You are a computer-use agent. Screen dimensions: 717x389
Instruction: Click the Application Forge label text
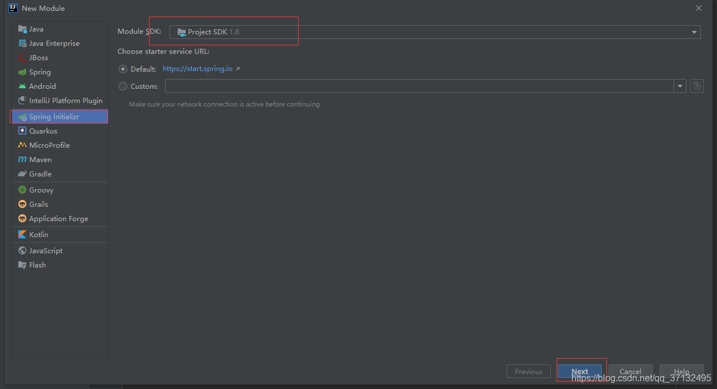[58, 219]
